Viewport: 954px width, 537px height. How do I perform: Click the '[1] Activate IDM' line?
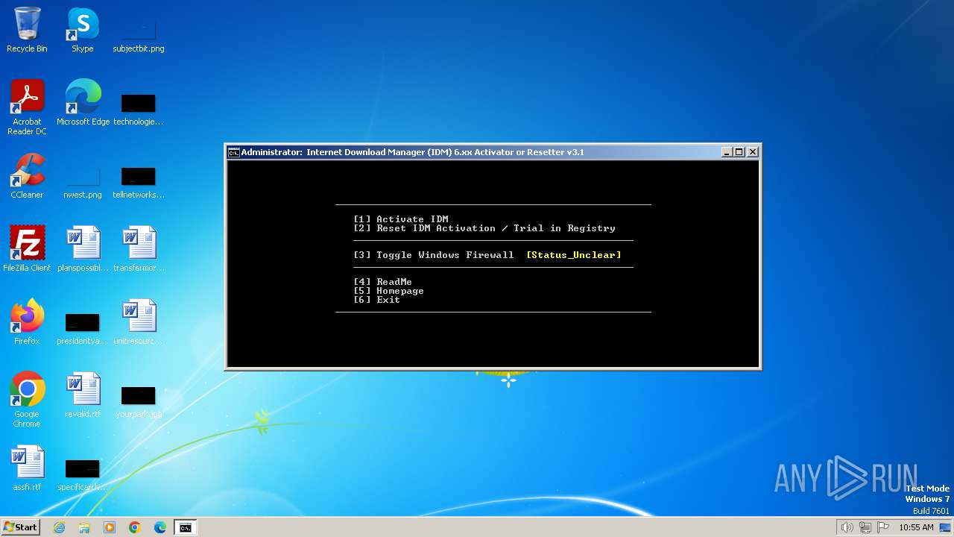pos(401,219)
